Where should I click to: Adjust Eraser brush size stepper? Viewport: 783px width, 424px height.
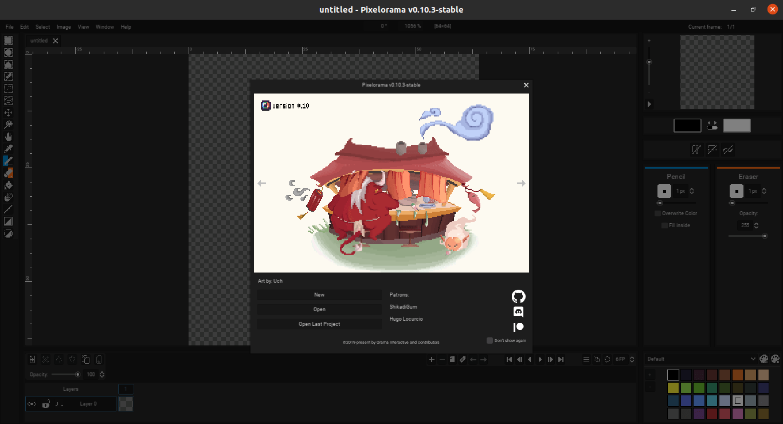point(764,191)
